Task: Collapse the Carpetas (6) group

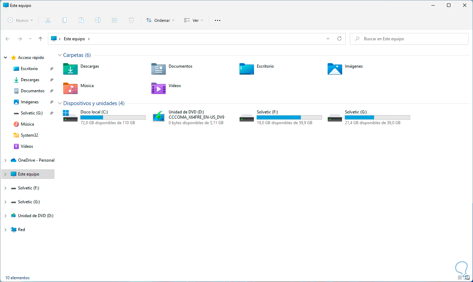Action: click(60, 55)
